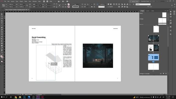Toggle constrain proportions for scaling
Image resolution: width=176 pixels, height=99 pixels.
[40, 5]
